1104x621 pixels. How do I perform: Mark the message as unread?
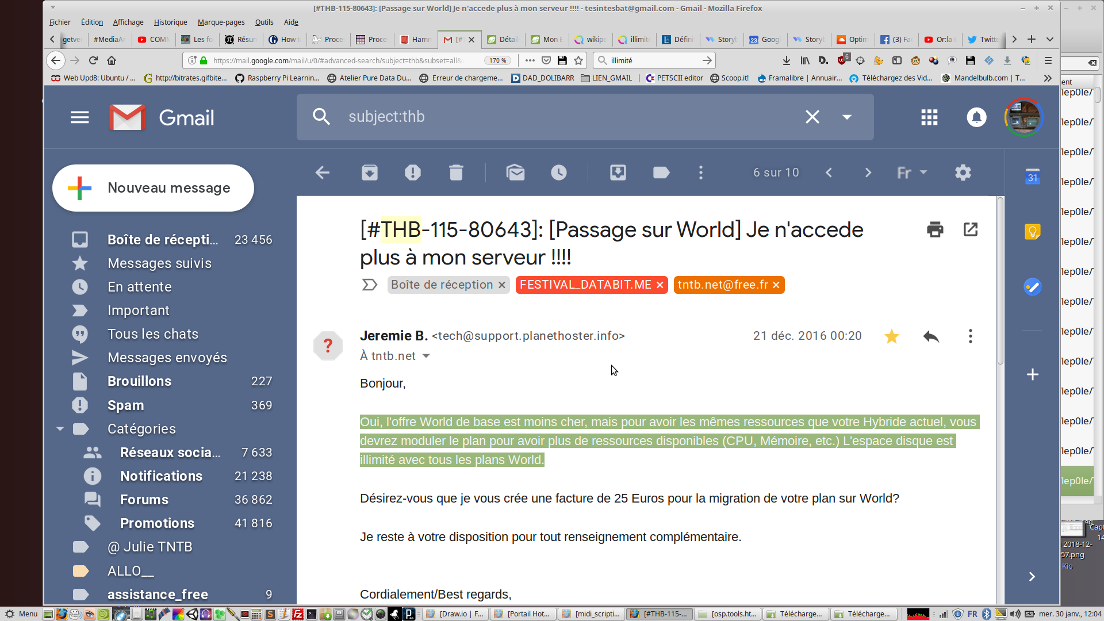pos(515,172)
